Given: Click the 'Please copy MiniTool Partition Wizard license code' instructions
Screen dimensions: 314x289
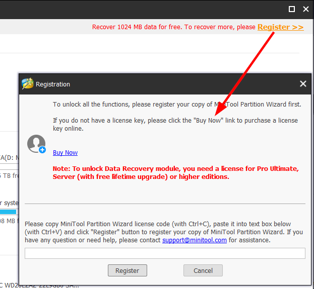Looking at the screenshot, I should click(164, 232).
